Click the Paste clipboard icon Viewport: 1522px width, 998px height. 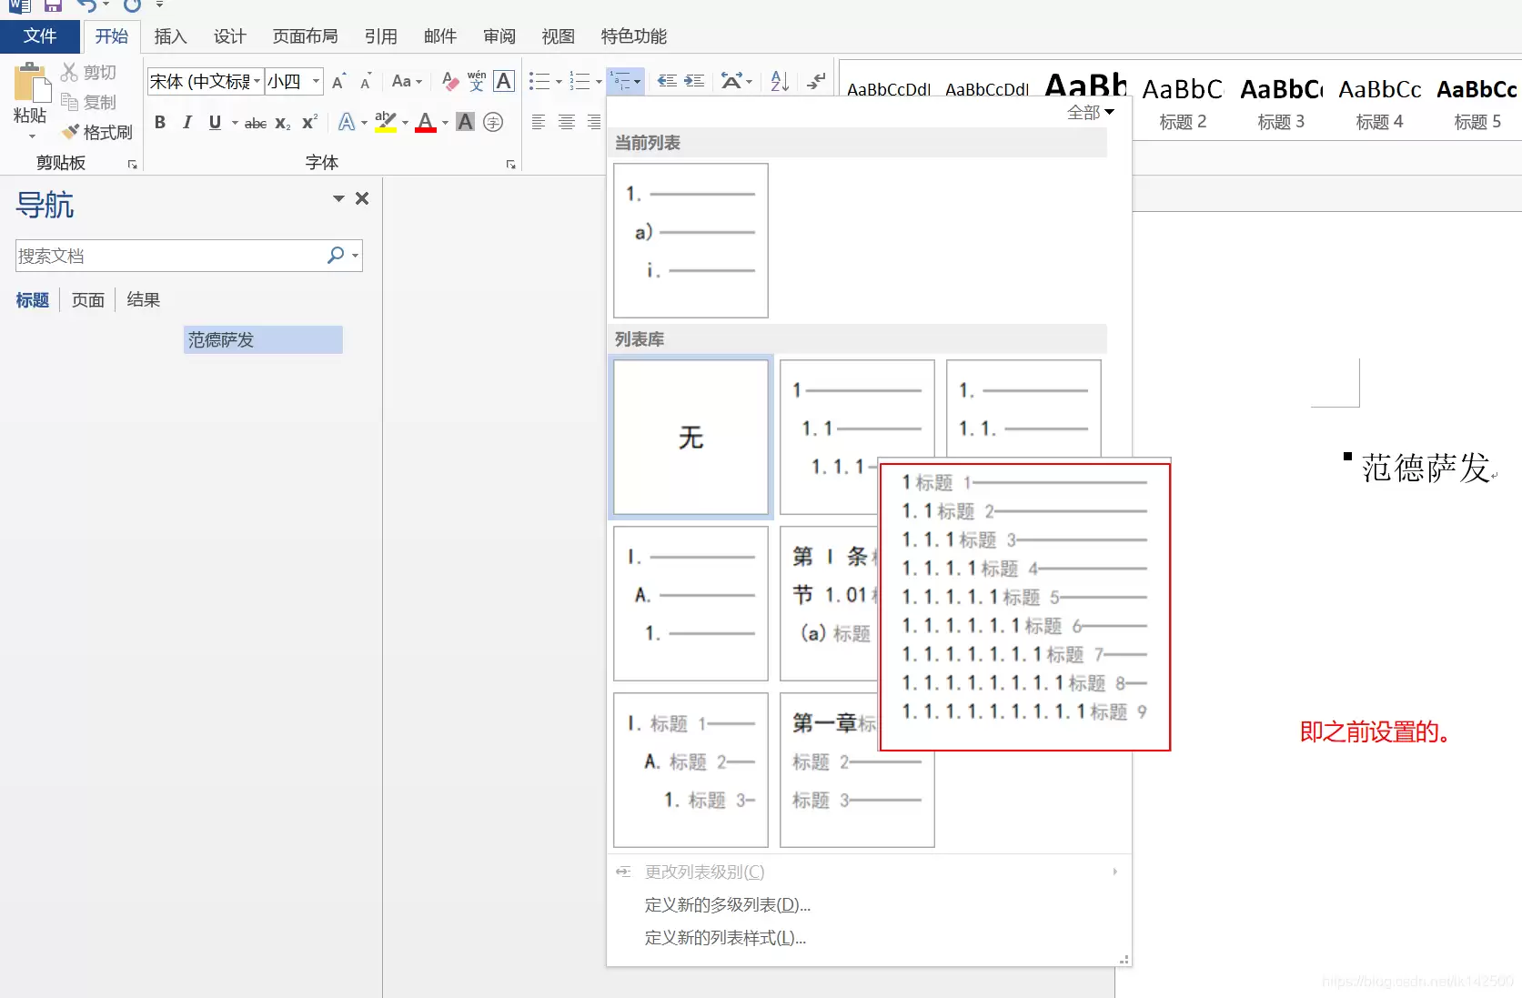31,84
